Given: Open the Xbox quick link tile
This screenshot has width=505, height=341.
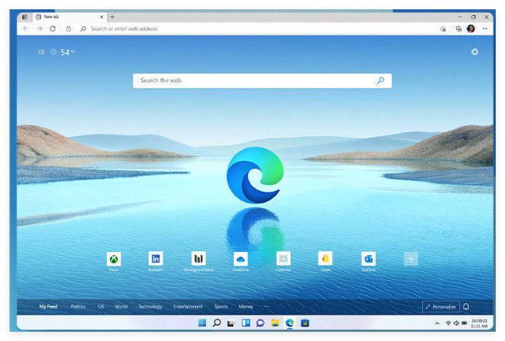Looking at the screenshot, I should coord(114,259).
